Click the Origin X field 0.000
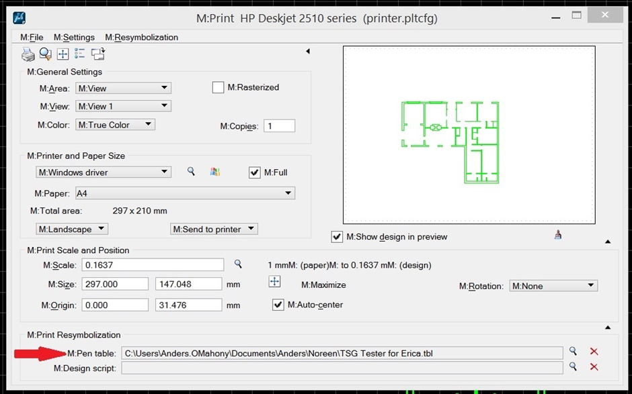 point(115,305)
